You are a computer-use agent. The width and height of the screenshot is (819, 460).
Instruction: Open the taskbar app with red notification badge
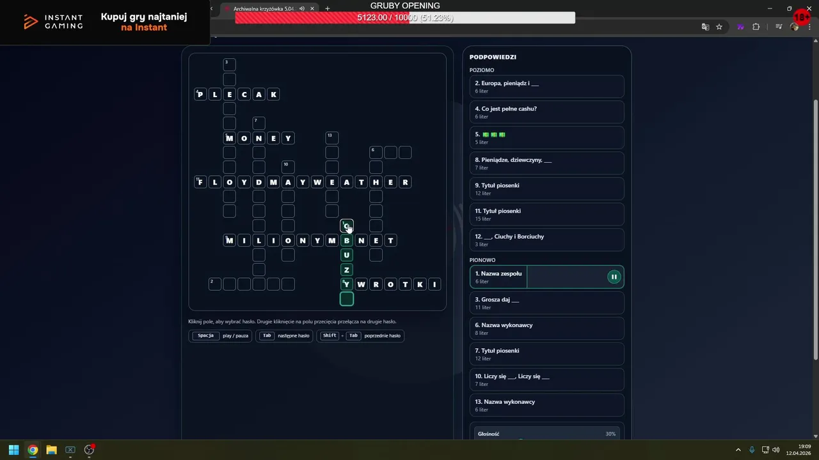click(x=90, y=450)
